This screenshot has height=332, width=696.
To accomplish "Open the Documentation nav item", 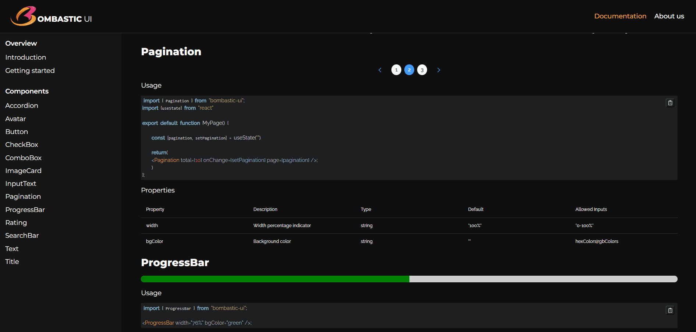I will click(x=620, y=16).
